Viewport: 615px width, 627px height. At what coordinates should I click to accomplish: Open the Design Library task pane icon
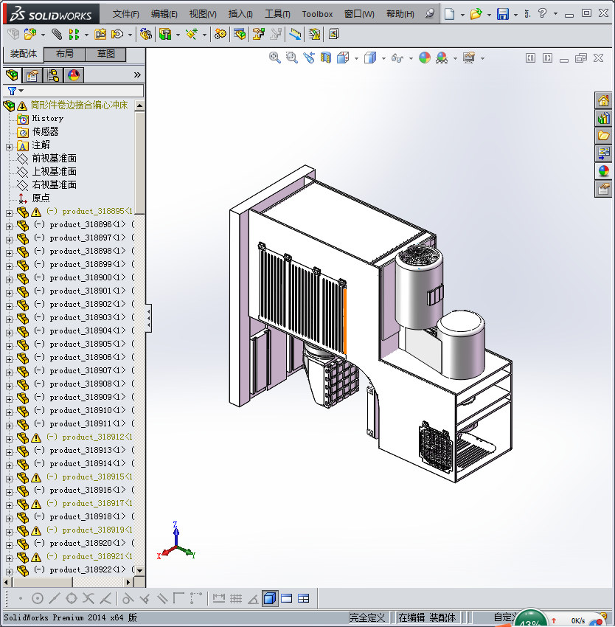pos(603,118)
